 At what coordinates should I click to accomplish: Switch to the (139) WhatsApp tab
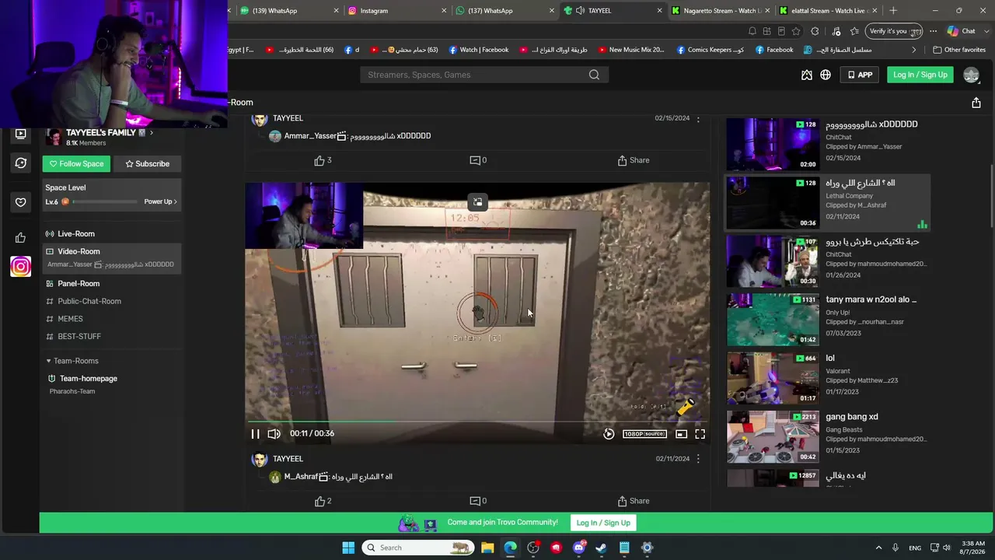click(288, 11)
